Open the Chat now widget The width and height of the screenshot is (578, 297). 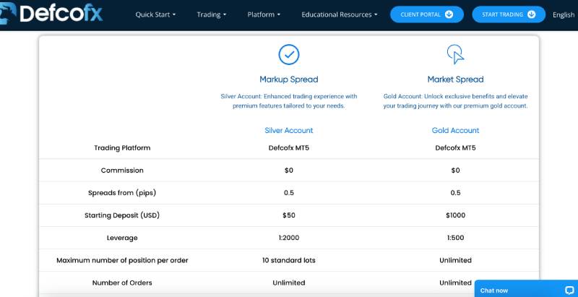[x=495, y=290]
